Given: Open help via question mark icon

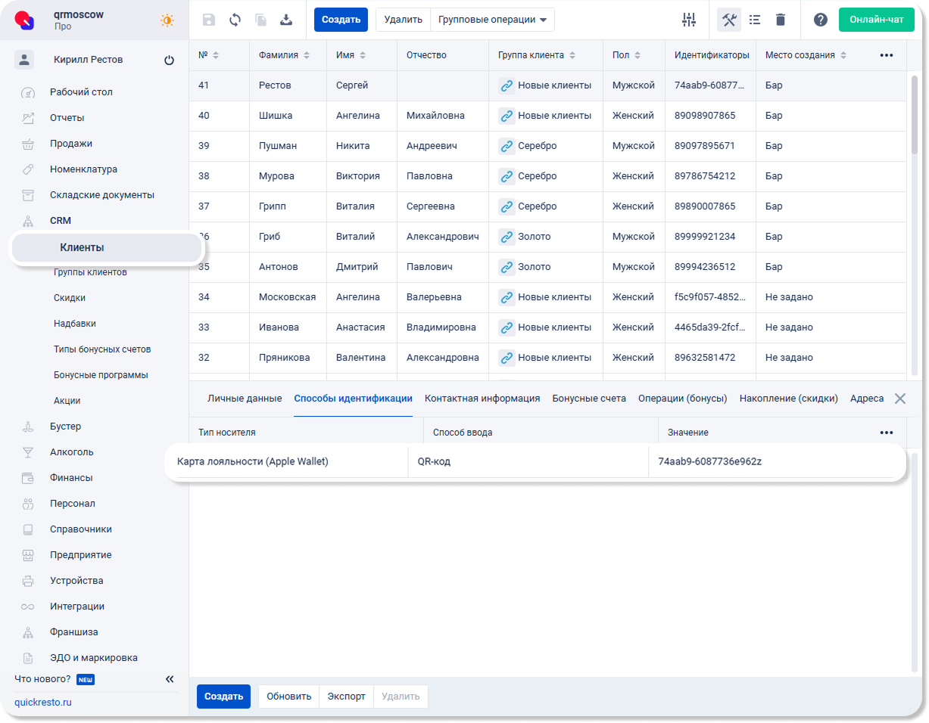Looking at the screenshot, I should [820, 20].
